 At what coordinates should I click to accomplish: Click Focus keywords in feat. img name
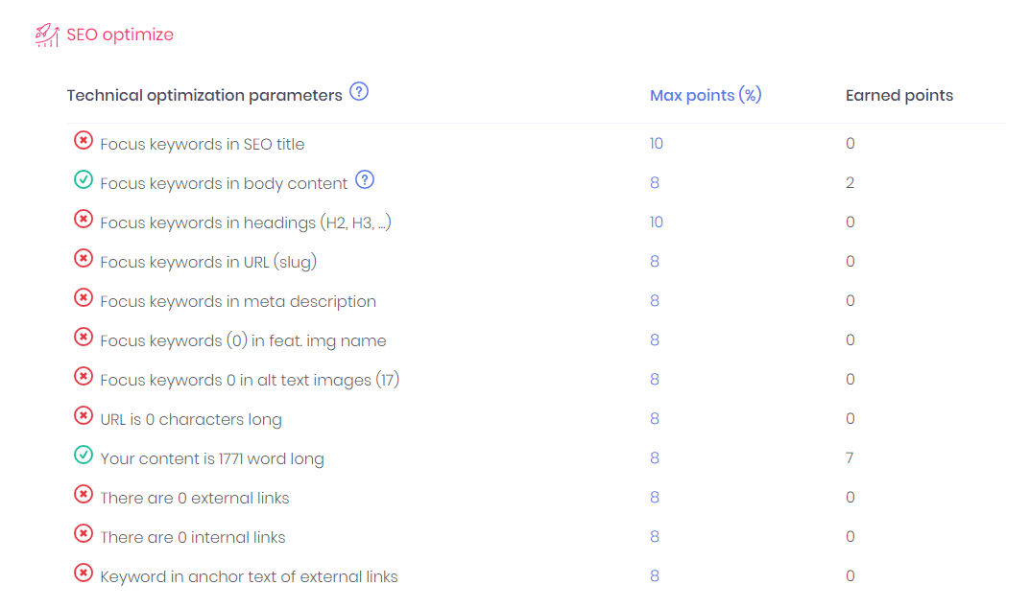243,340
